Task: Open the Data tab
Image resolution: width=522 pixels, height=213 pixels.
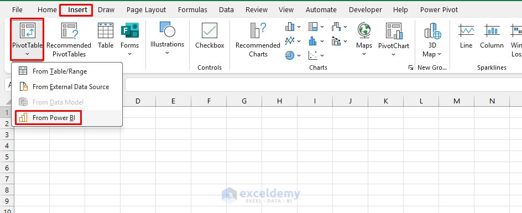Action: [226, 9]
